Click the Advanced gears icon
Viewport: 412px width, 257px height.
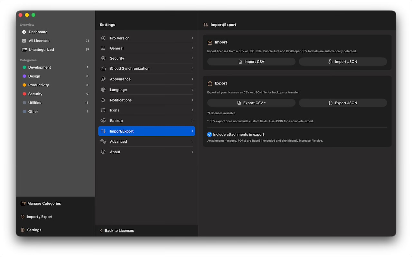coord(103,141)
